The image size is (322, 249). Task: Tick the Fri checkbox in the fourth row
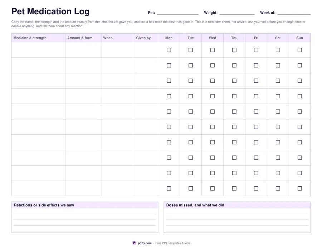coord(256,96)
